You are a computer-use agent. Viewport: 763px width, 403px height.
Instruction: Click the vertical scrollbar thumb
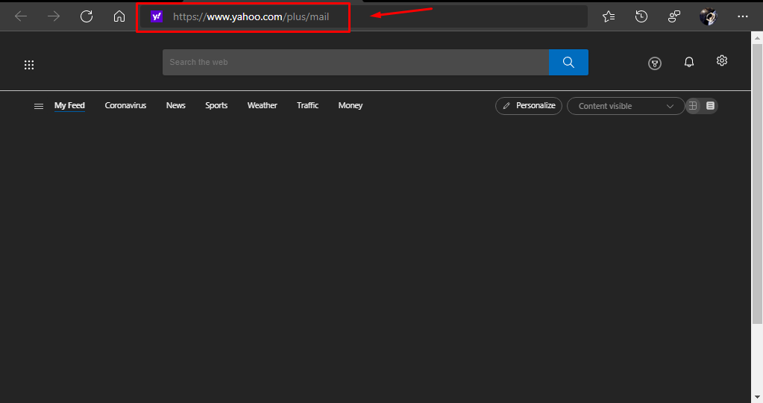pyautogui.click(x=757, y=184)
